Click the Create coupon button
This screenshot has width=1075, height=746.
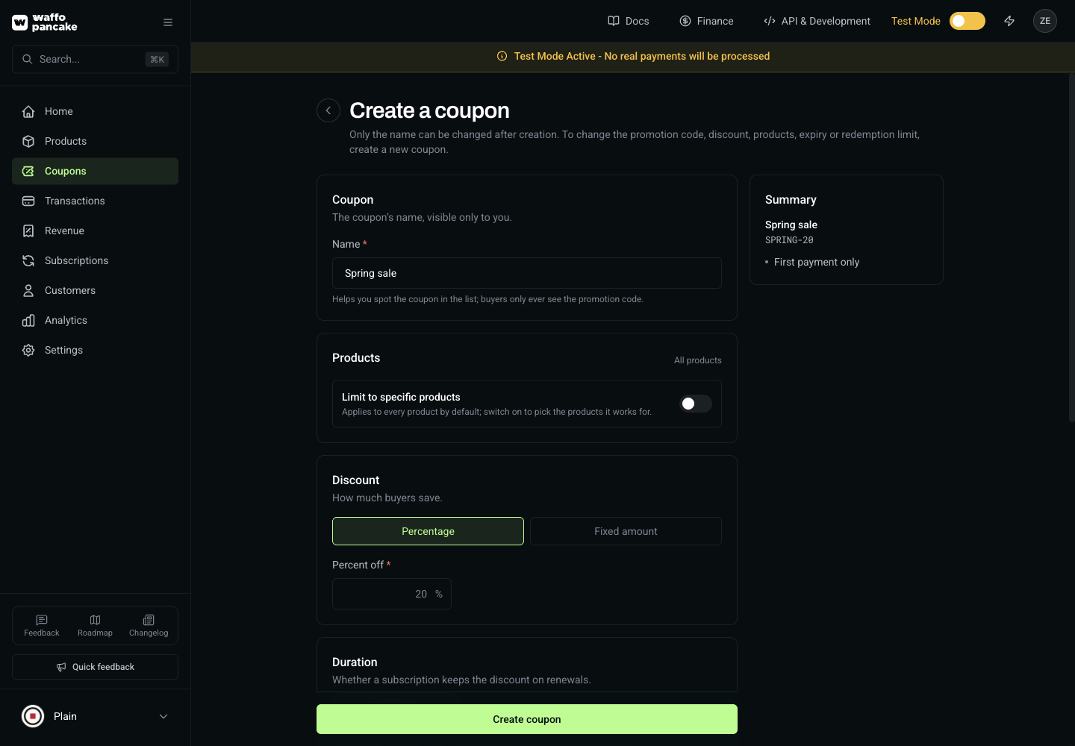click(527, 719)
